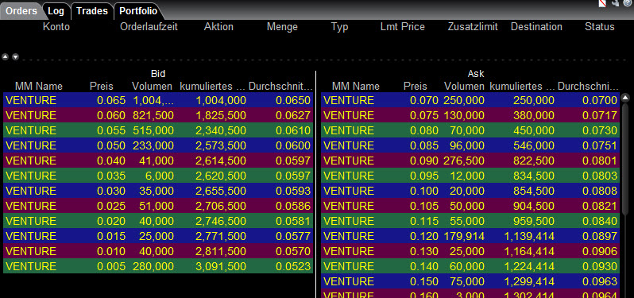Select ask price 0.070

coord(424,100)
